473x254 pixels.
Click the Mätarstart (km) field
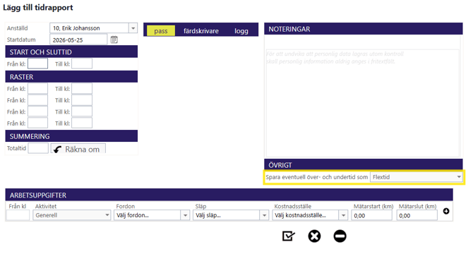point(371,215)
